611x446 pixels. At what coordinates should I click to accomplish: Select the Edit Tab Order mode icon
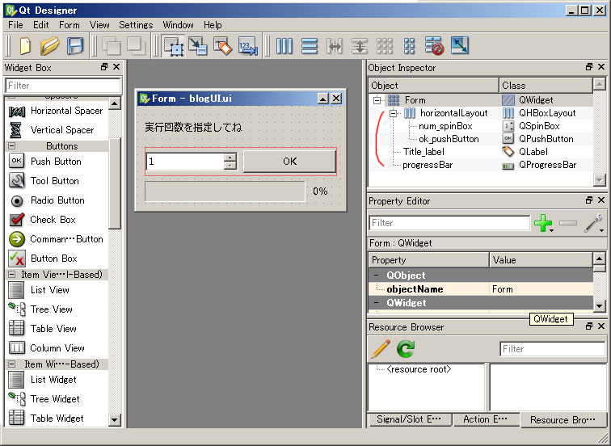[x=248, y=46]
